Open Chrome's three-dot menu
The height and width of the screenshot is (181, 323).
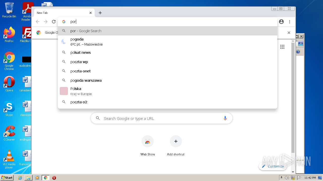[289, 22]
